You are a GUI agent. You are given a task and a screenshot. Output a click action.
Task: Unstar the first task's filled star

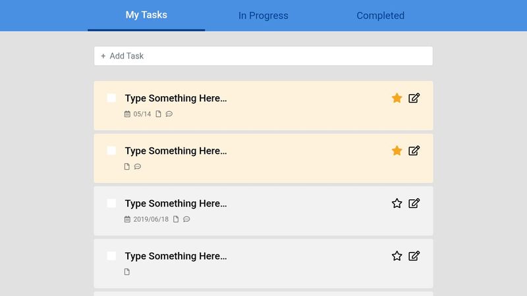[397, 98]
